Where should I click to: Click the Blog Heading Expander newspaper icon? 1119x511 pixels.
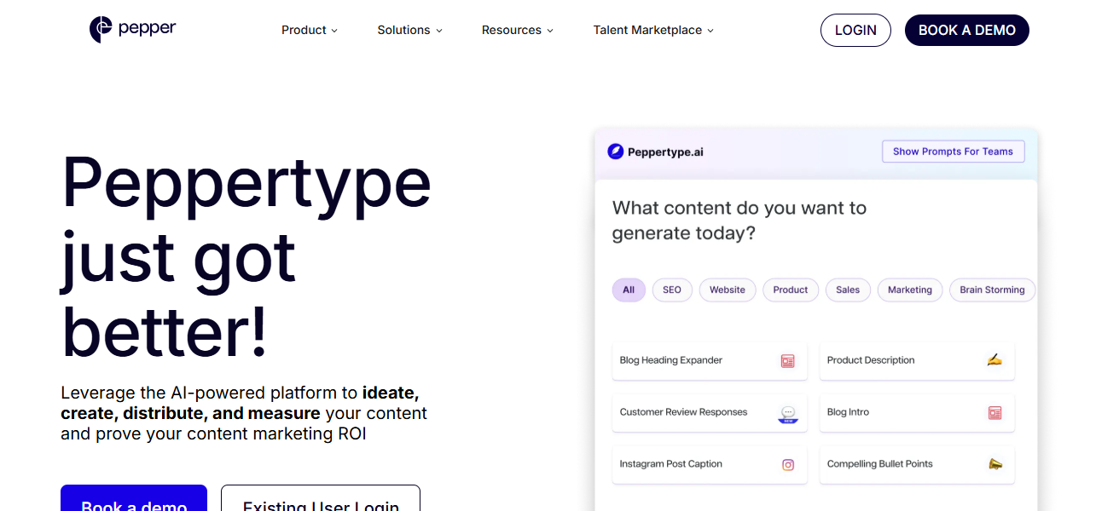(788, 361)
